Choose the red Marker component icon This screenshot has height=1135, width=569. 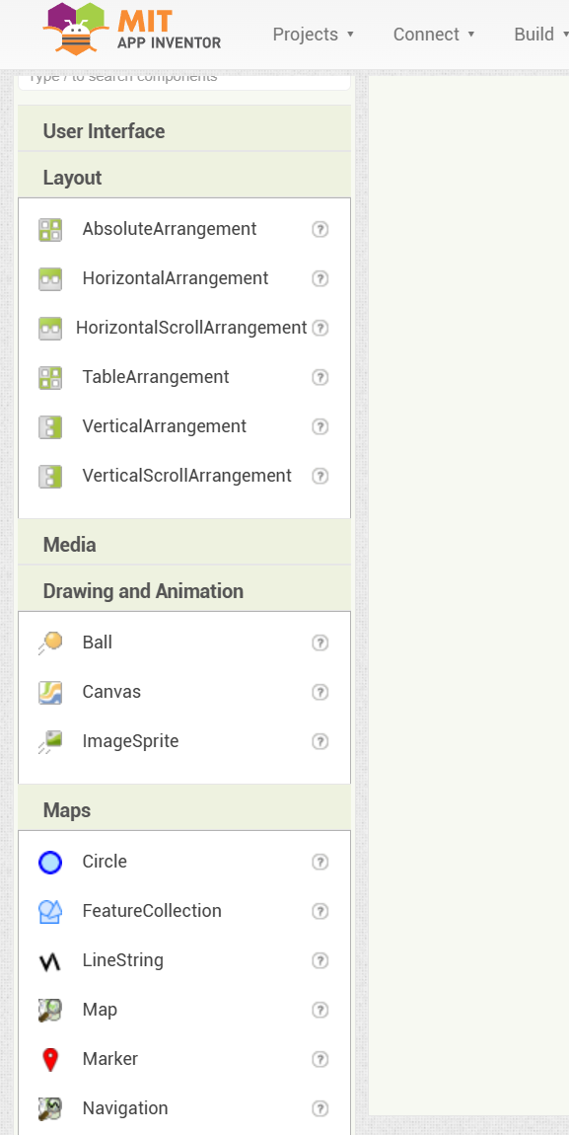point(50,1059)
